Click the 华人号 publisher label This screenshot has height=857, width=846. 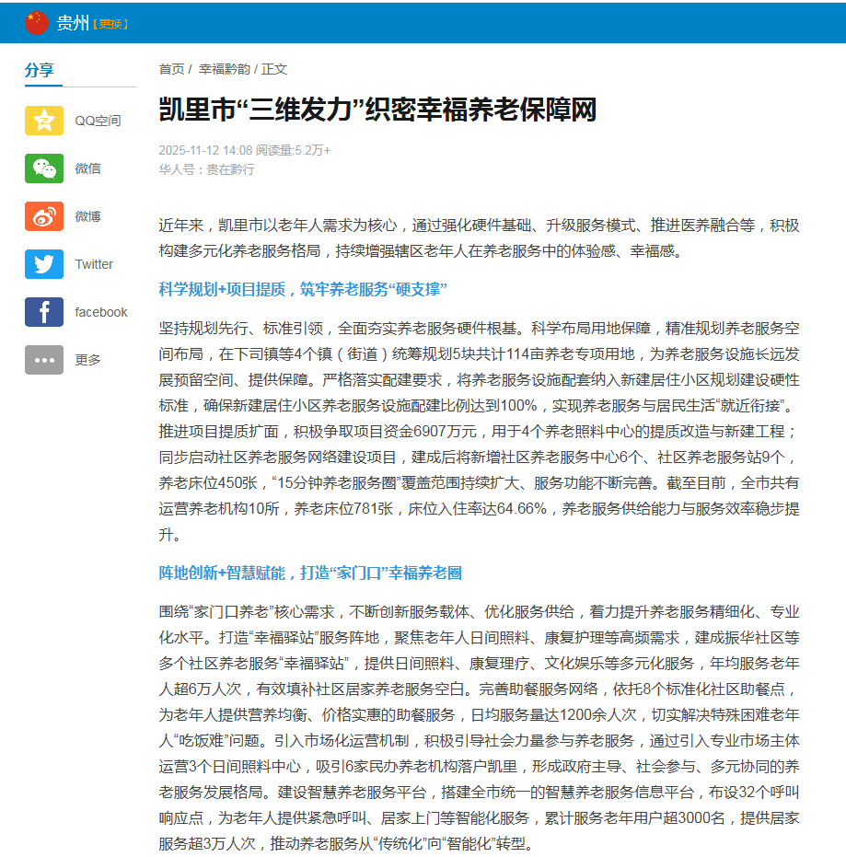click(173, 170)
